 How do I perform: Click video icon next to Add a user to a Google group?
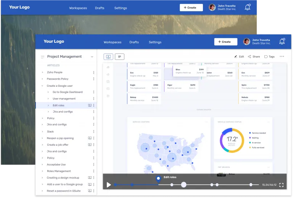pyautogui.click(x=90, y=184)
